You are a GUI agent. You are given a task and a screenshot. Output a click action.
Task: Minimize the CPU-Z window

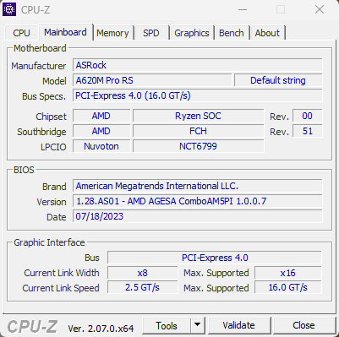pos(243,9)
